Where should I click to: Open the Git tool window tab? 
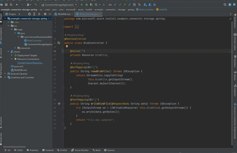pyautogui.click(x=7, y=150)
